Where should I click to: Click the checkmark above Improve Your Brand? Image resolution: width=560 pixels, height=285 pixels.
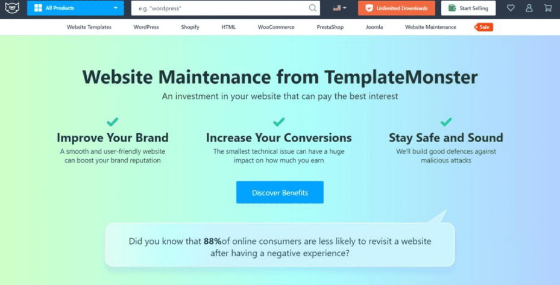point(112,122)
